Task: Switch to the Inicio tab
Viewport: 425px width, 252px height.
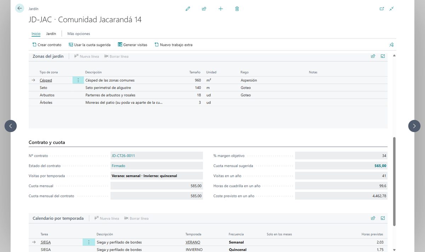Action: point(36,34)
